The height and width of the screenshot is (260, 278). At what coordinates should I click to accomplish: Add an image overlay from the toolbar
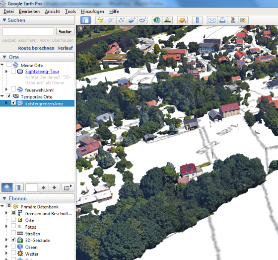[132, 20]
